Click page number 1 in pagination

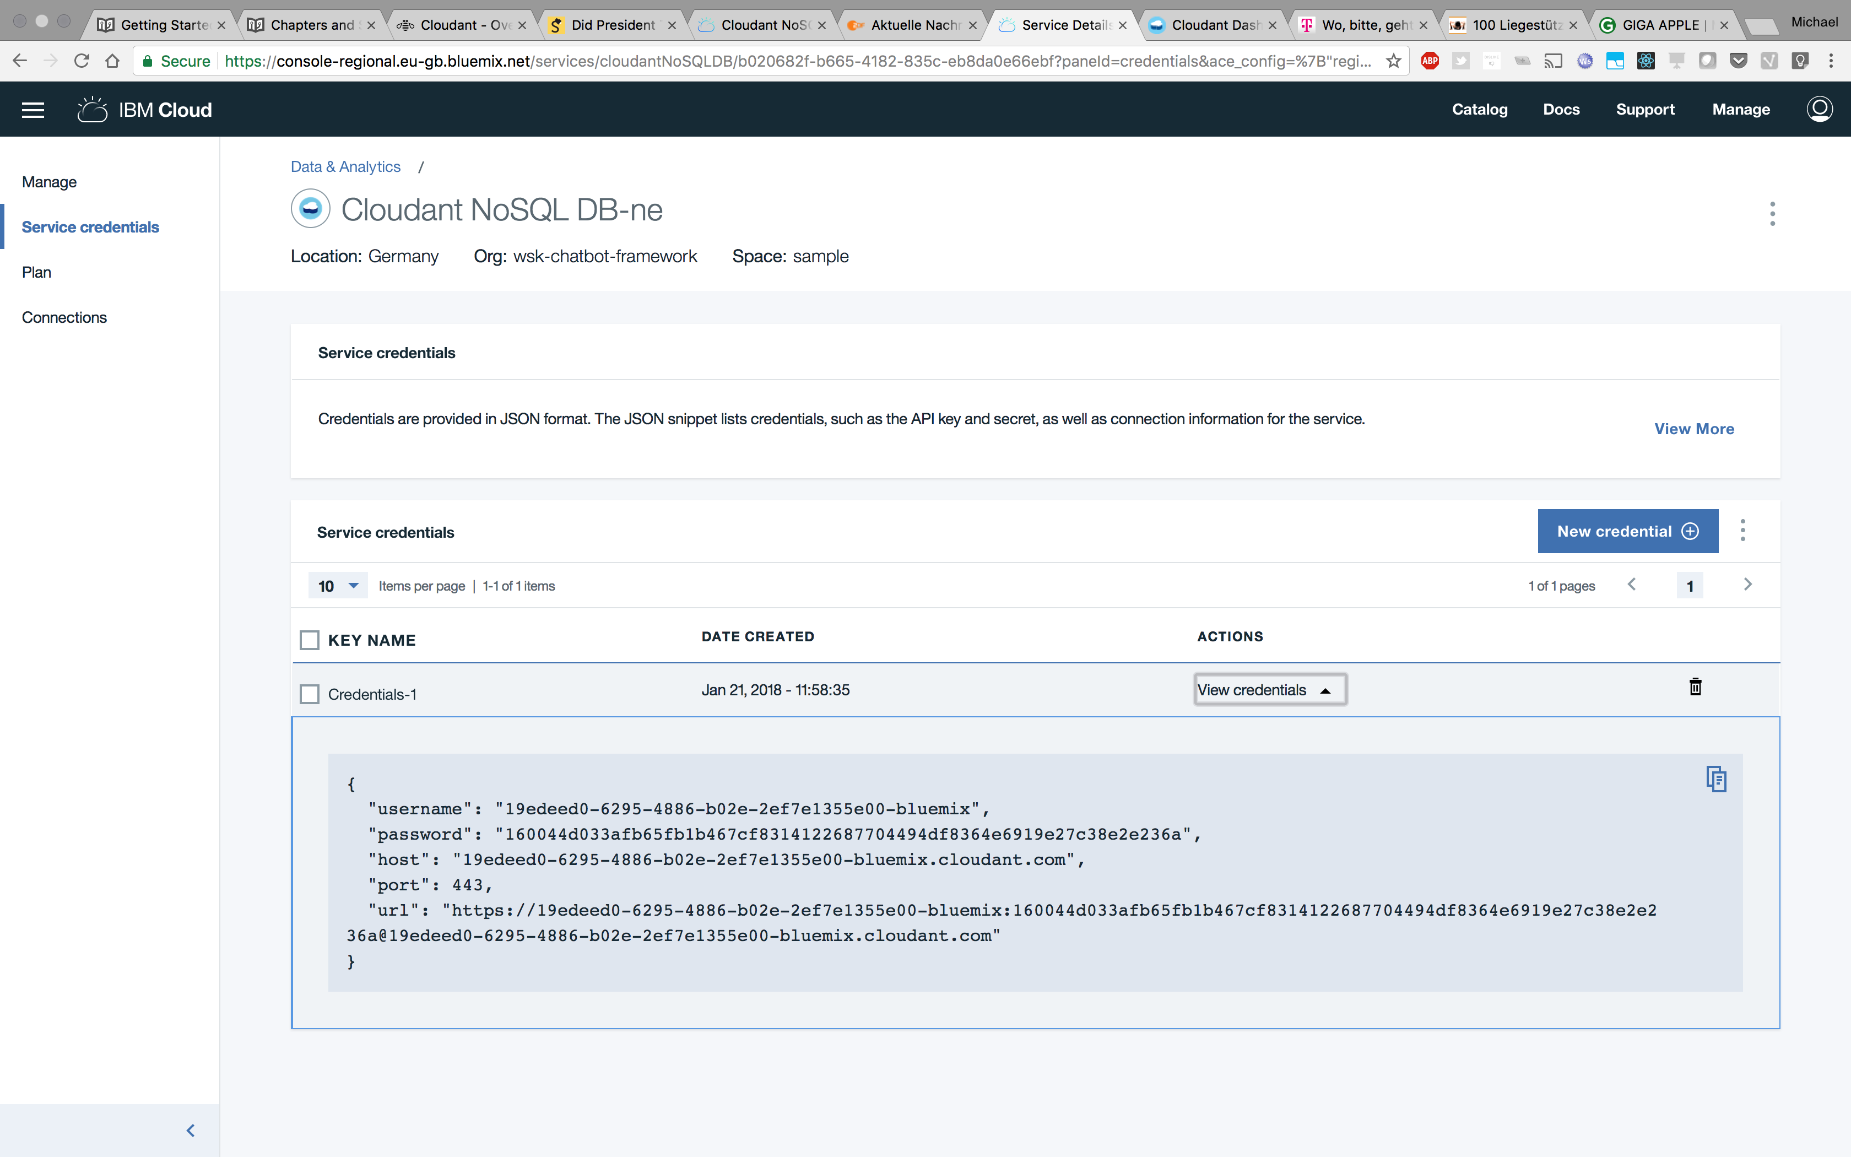[1690, 586]
